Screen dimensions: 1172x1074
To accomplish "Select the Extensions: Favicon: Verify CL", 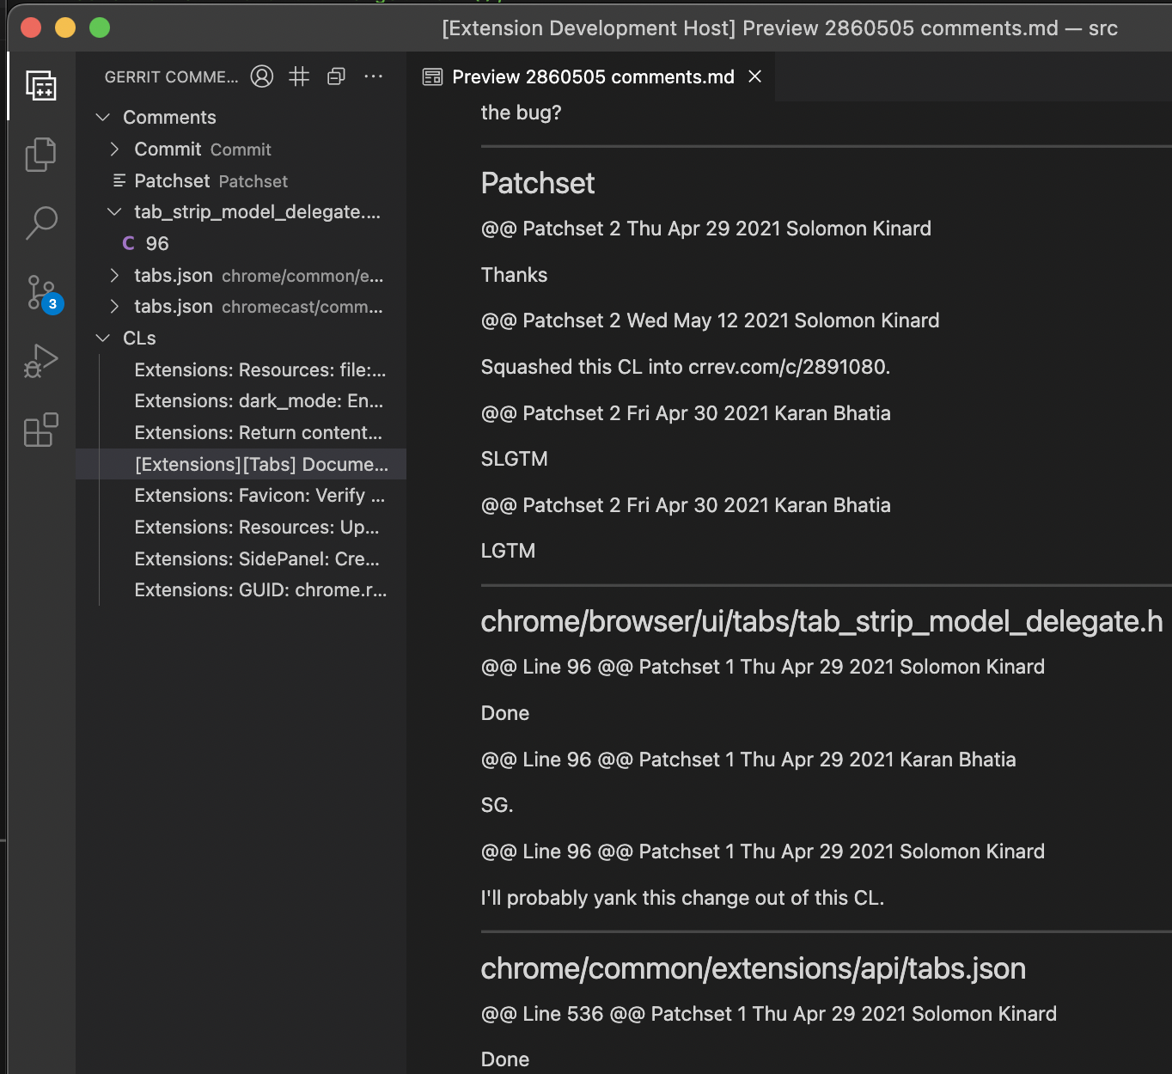I will pyautogui.click(x=259, y=496).
